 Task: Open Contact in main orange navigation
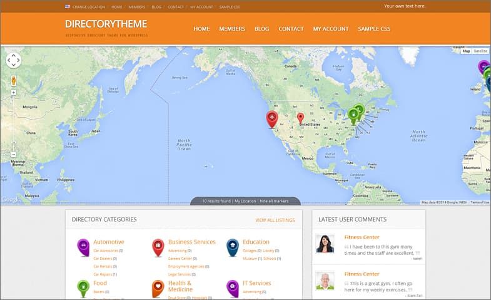click(x=291, y=29)
